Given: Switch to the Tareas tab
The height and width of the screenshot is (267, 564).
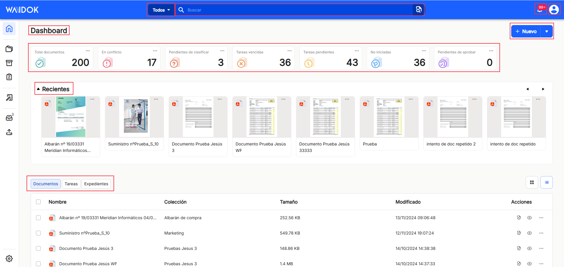Looking at the screenshot, I should tap(71, 184).
